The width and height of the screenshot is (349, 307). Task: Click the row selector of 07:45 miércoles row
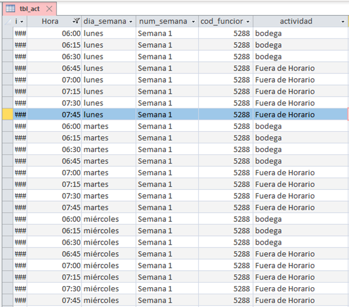(x=6, y=301)
